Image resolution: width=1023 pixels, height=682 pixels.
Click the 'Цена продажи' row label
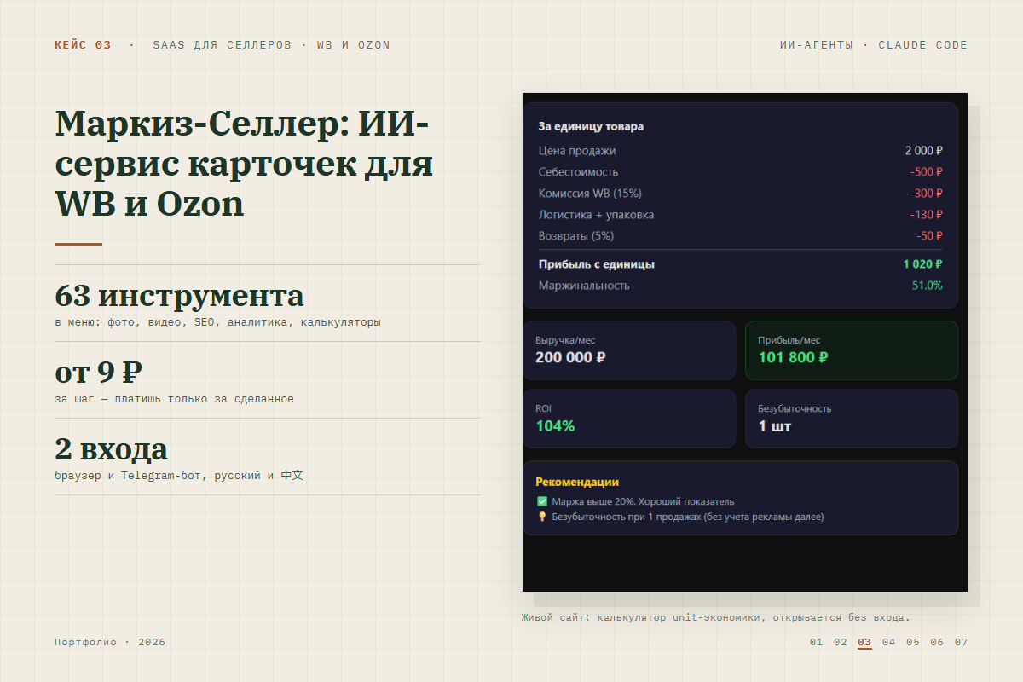coord(577,151)
